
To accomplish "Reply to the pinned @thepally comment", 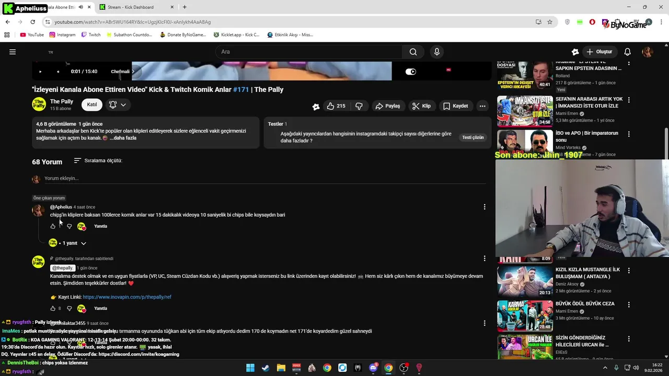I will pyautogui.click(x=100, y=309).
